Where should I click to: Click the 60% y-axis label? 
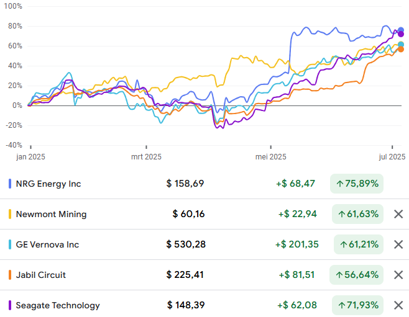15,46
